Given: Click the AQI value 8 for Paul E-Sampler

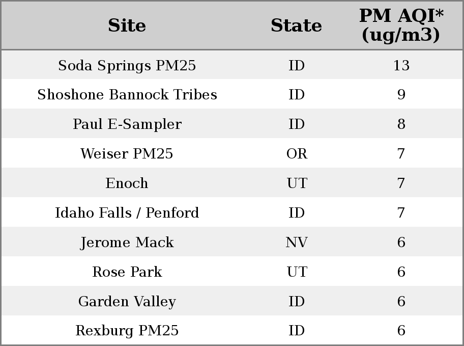Looking at the screenshot, I should coord(401,124).
